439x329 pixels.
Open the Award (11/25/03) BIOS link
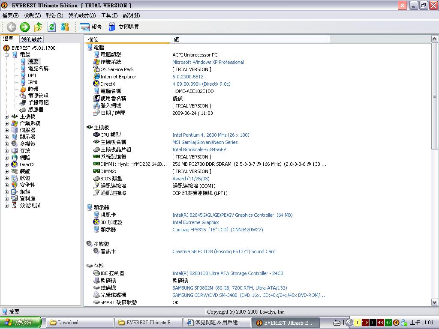pyautogui.click(x=191, y=179)
